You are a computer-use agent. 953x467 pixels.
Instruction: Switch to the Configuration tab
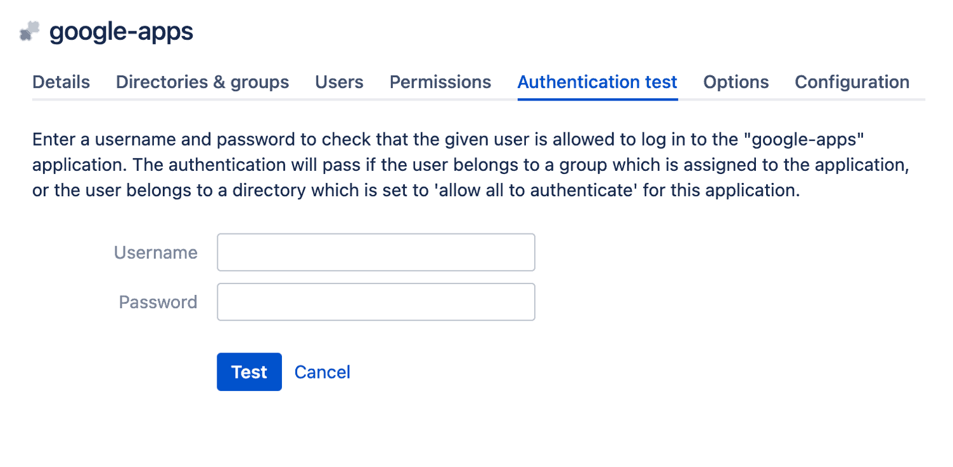852,82
